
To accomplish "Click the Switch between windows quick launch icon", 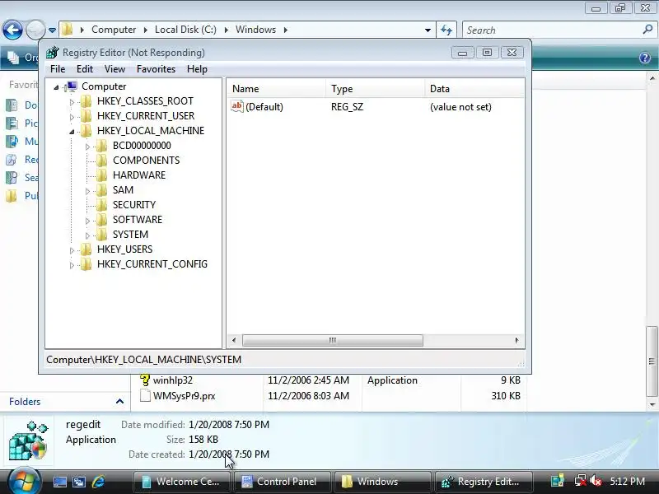I will click(79, 482).
